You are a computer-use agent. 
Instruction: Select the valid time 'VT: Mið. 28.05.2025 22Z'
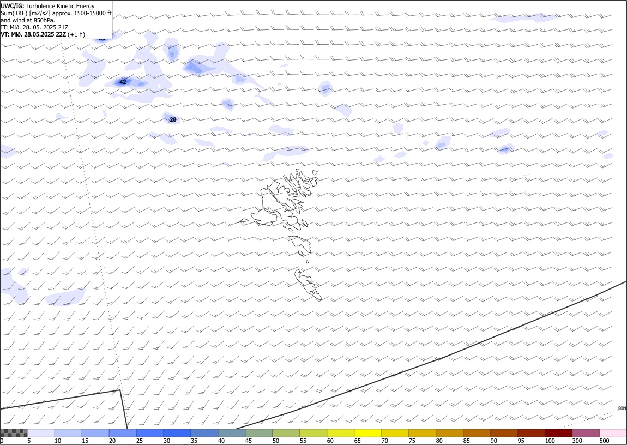click(33, 34)
